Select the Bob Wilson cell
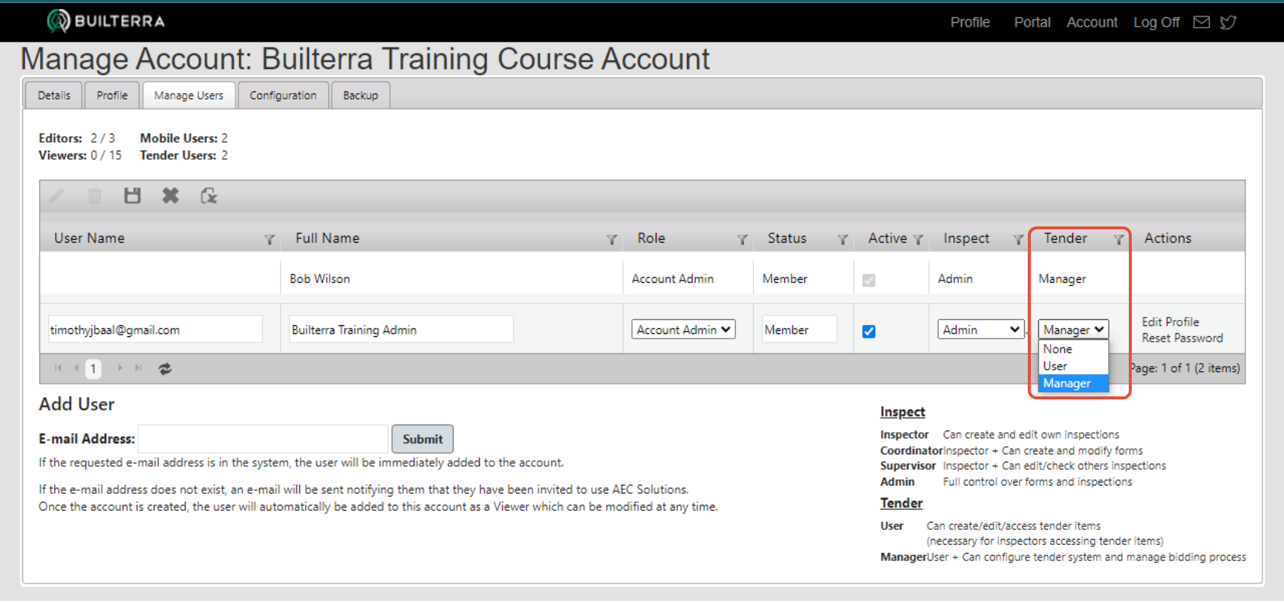 tap(452, 278)
